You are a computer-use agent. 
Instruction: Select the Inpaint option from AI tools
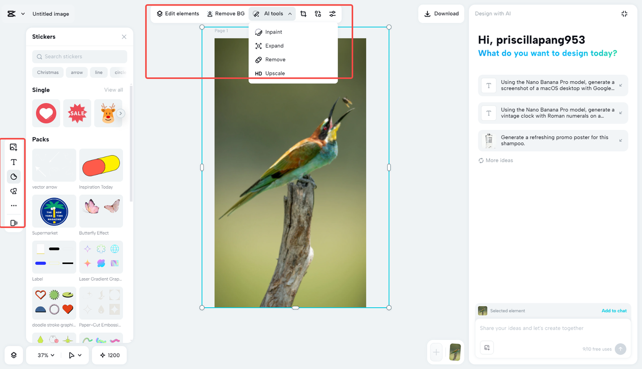point(274,32)
